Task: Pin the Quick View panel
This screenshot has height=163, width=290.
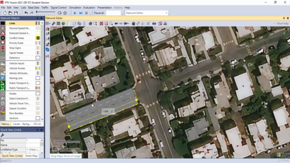Action: coord(37,130)
